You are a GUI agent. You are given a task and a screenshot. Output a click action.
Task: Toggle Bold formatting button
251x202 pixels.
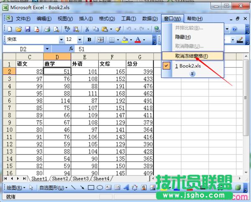pyautogui.click(x=90, y=40)
